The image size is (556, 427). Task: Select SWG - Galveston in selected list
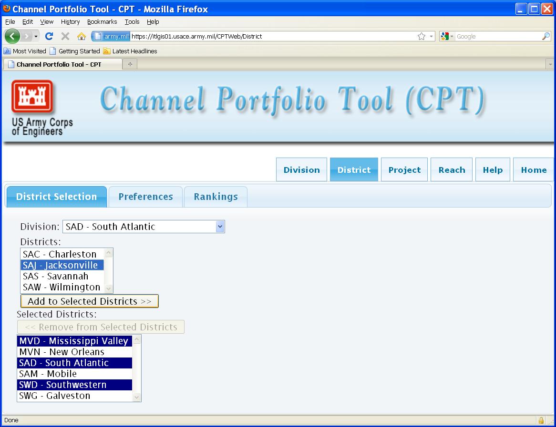point(75,396)
